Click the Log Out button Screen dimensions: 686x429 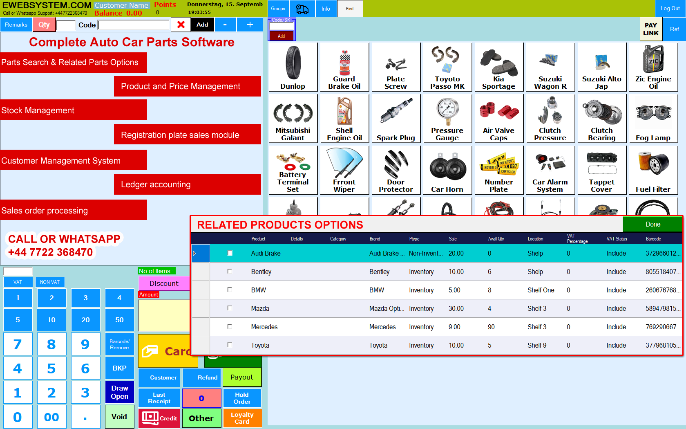[x=670, y=9]
